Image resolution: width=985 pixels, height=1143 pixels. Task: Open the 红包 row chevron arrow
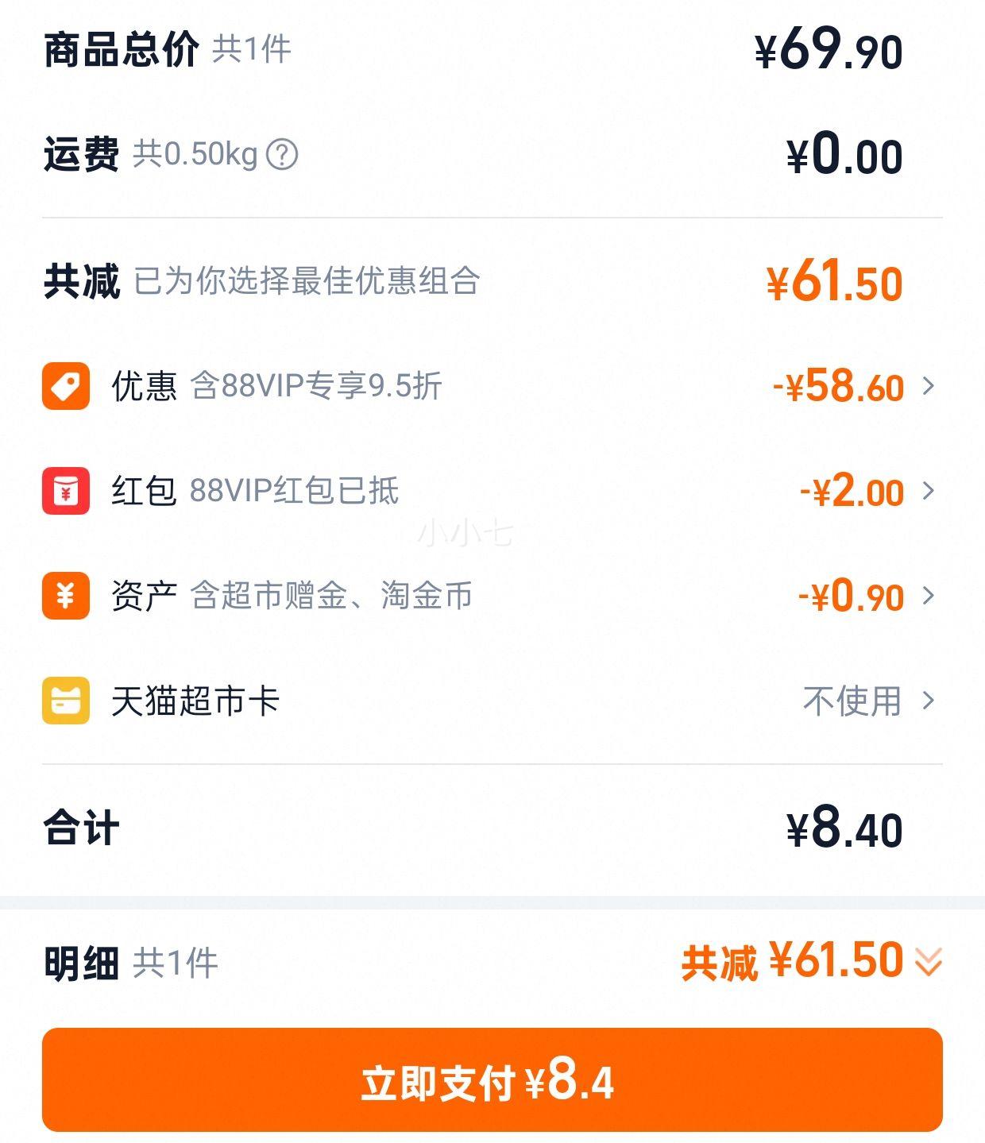click(928, 491)
